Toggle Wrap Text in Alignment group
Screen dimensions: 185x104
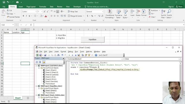(x=73, y=12)
